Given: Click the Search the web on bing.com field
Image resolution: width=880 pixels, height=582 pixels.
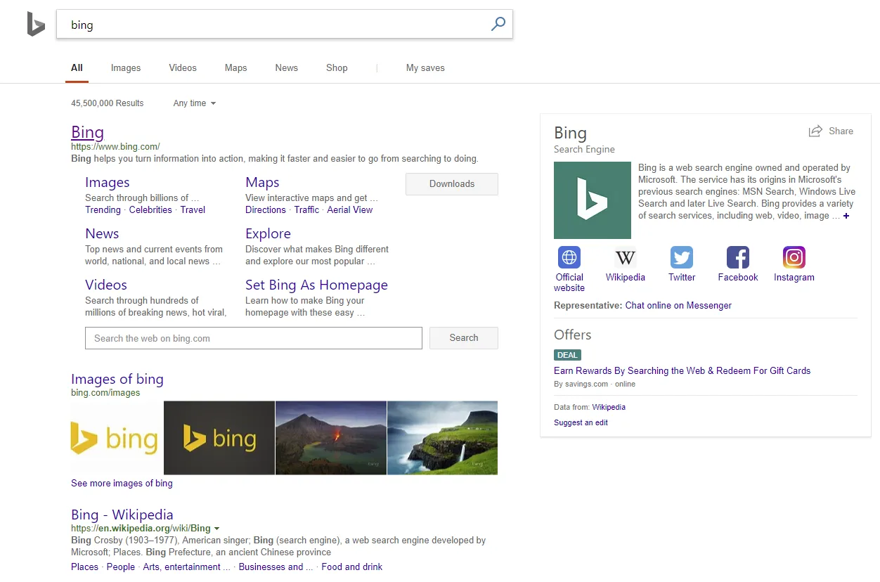Looking at the screenshot, I should (254, 338).
